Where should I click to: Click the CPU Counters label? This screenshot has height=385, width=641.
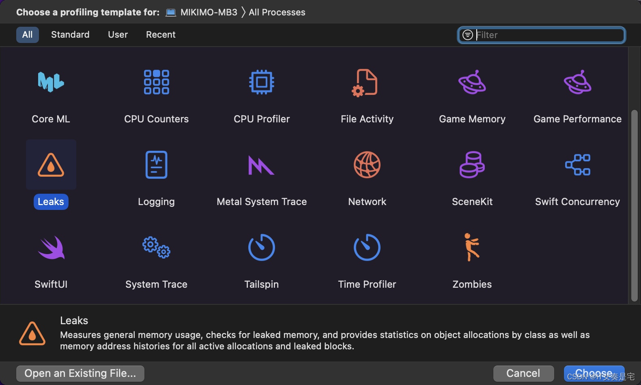click(x=156, y=119)
